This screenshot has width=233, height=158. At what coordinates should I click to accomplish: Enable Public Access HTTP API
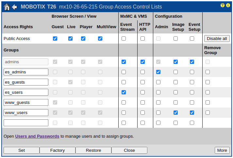tap(143, 39)
